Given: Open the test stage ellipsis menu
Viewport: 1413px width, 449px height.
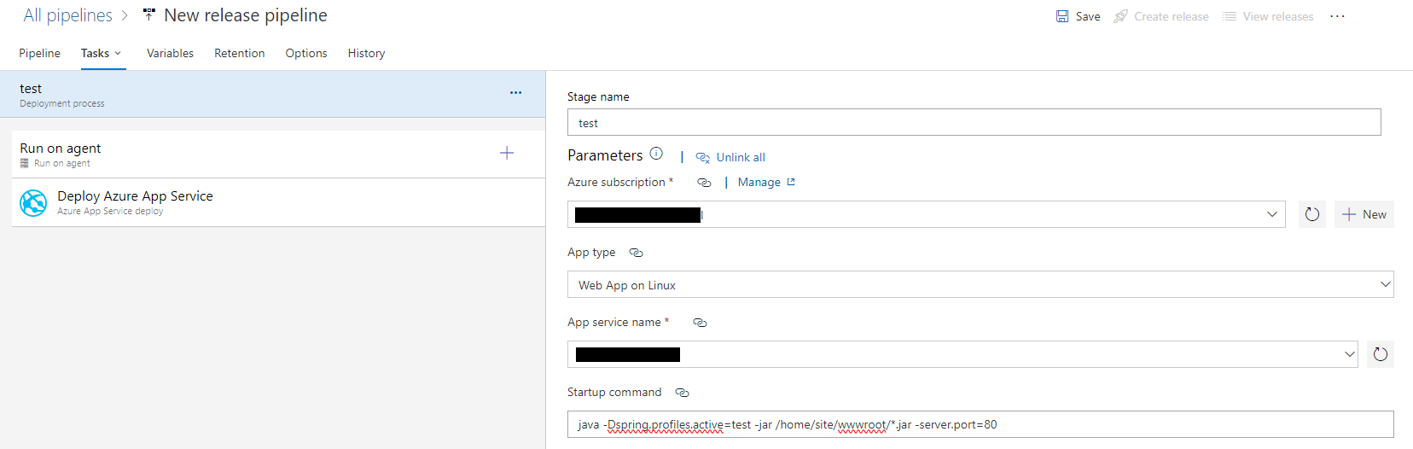Looking at the screenshot, I should click(515, 92).
